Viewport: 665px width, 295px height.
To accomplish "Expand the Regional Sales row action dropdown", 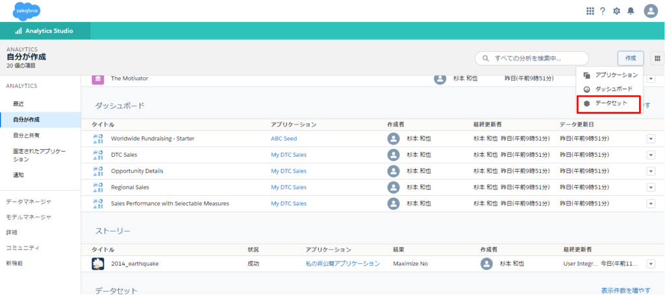I will [x=651, y=187].
